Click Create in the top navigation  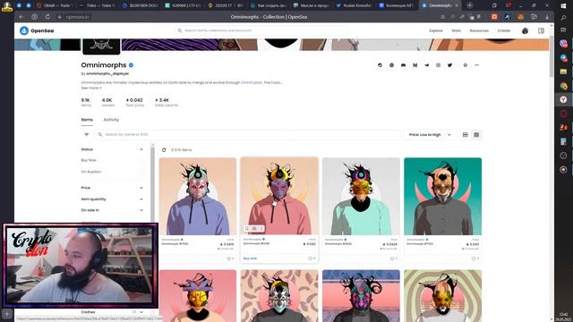[503, 30]
